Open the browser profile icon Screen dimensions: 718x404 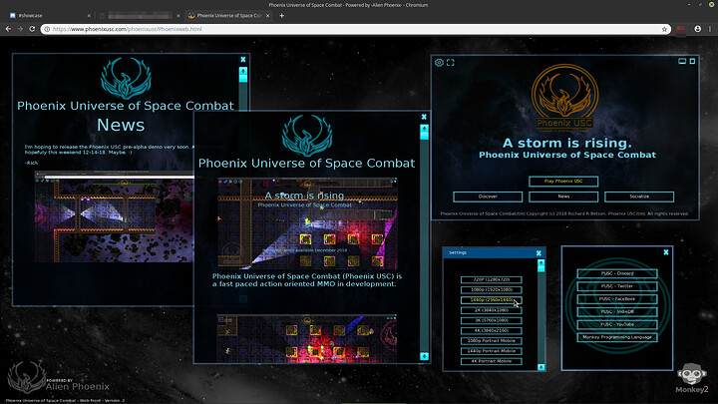pyautogui.click(x=697, y=29)
